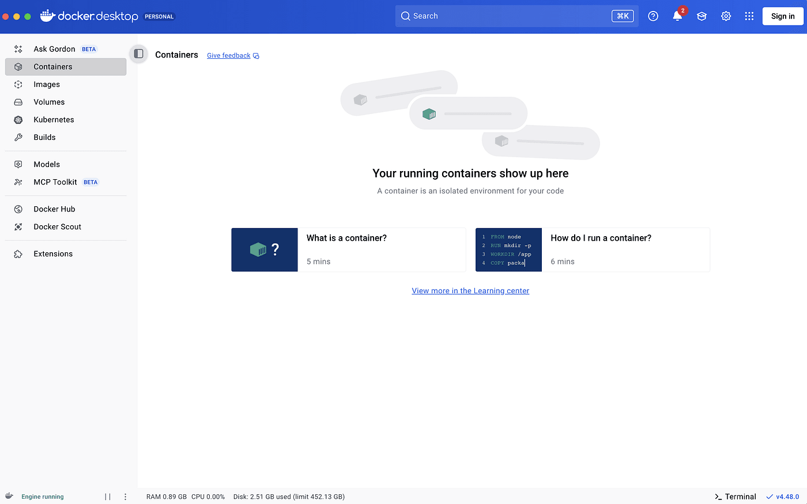Viewport: 807px width, 504px height.
Task: Pause the Docker engine
Action: pos(108,497)
